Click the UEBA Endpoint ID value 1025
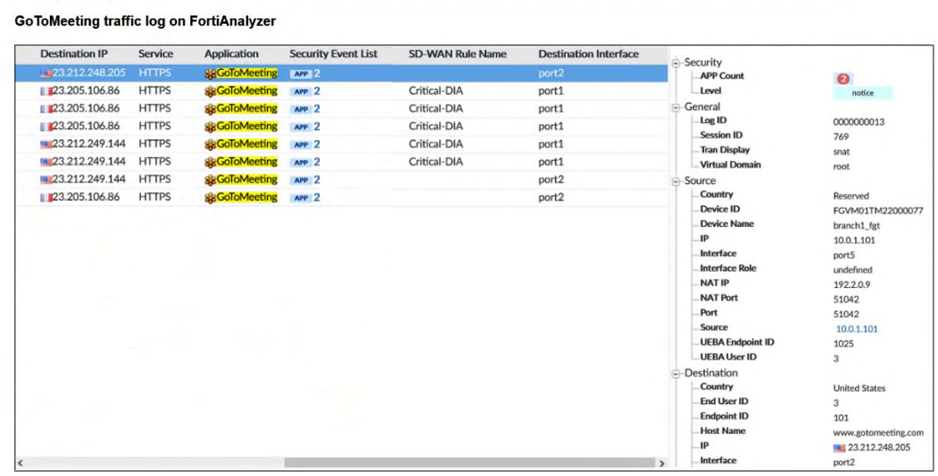 point(843,343)
